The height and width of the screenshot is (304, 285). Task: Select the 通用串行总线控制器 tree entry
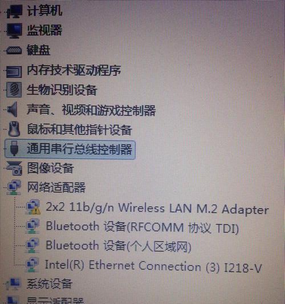coord(79,149)
